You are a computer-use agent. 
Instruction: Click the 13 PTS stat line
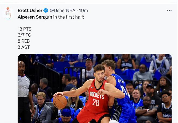pyautogui.click(x=25, y=29)
